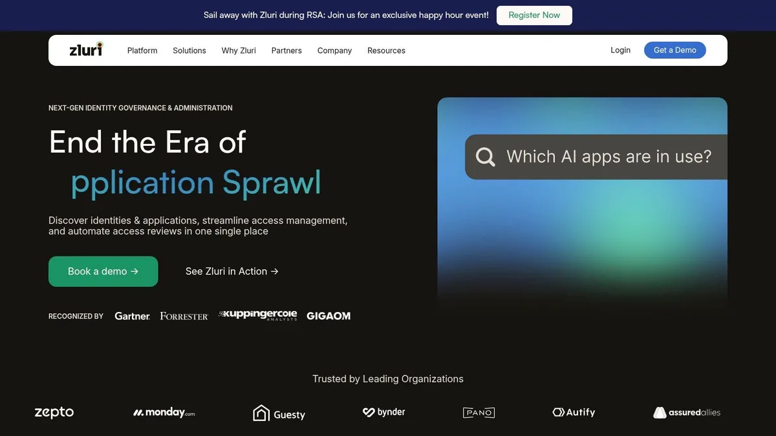This screenshot has width=776, height=436.
Task: Click the bynder customer logo
Action: pos(384,412)
